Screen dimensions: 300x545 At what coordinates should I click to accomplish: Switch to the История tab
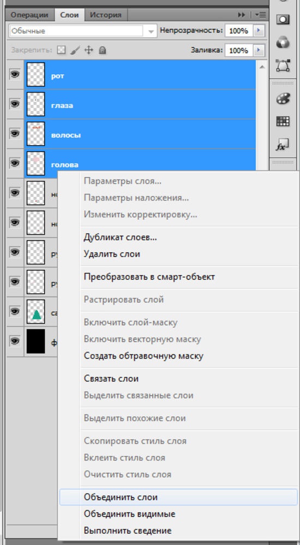click(105, 15)
